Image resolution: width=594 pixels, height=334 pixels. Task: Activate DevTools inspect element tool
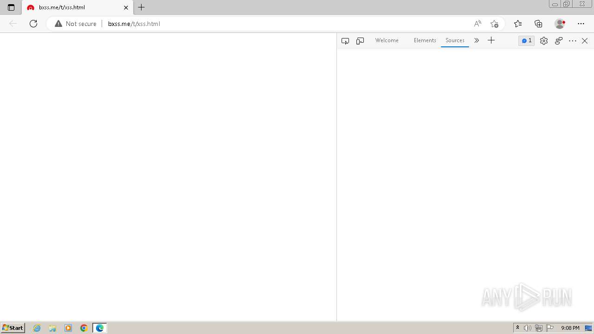click(x=345, y=41)
